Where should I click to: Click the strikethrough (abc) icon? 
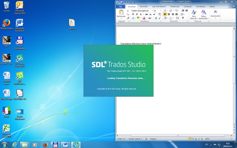147,14
